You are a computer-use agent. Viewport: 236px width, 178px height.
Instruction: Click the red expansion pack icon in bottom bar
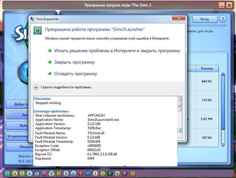[80, 174]
